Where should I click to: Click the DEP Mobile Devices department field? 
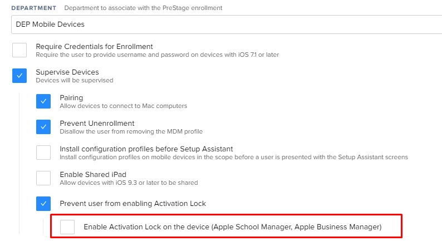227,24
